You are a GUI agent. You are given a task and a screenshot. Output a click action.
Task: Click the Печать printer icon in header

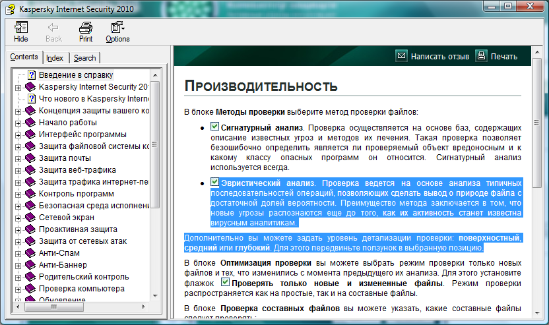pyautogui.click(x=482, y=56)
